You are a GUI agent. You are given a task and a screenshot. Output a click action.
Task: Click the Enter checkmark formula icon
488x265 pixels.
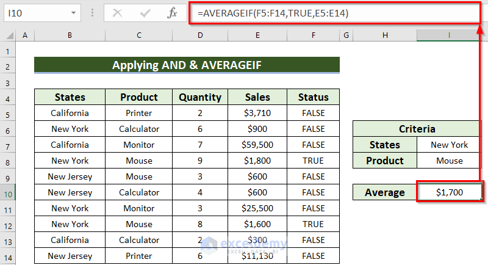tap(145, 13)
